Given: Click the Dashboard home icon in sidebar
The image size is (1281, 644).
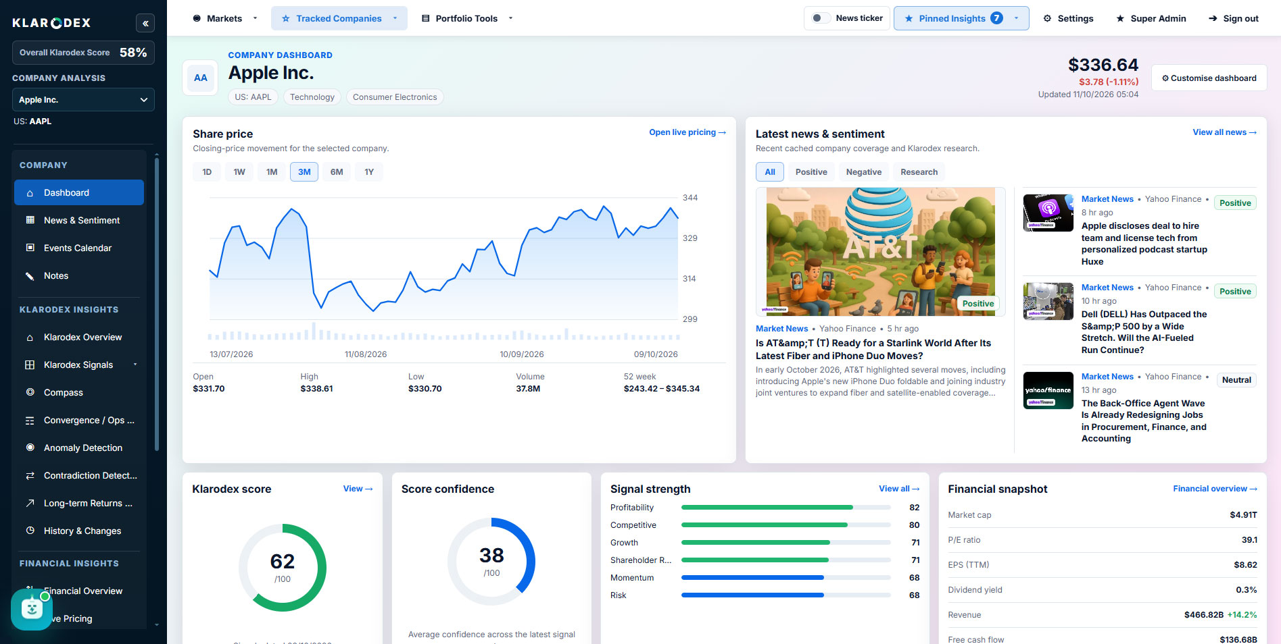Looking at the screenshot, I should click(x=30, y=193).
